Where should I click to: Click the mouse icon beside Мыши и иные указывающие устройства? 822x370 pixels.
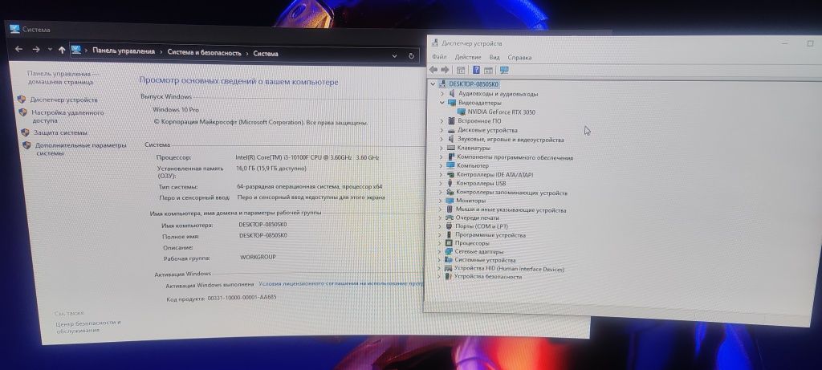pyautogui.click(x=450, y=209)
